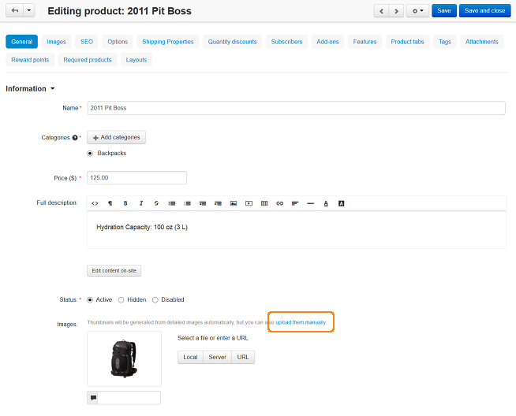Click outdent icon in editor

[x=203, y=203]
